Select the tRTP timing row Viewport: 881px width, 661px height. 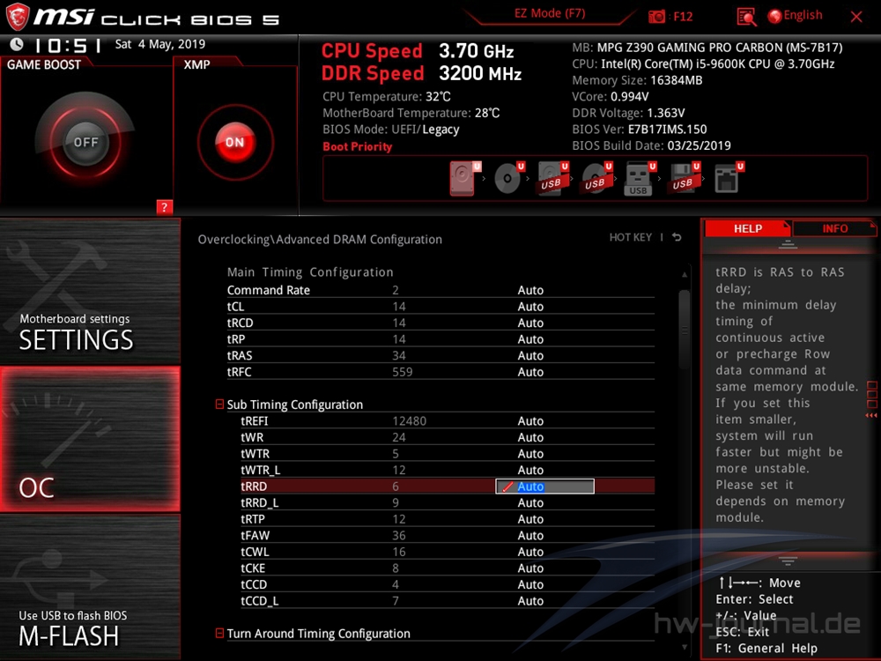448,519
